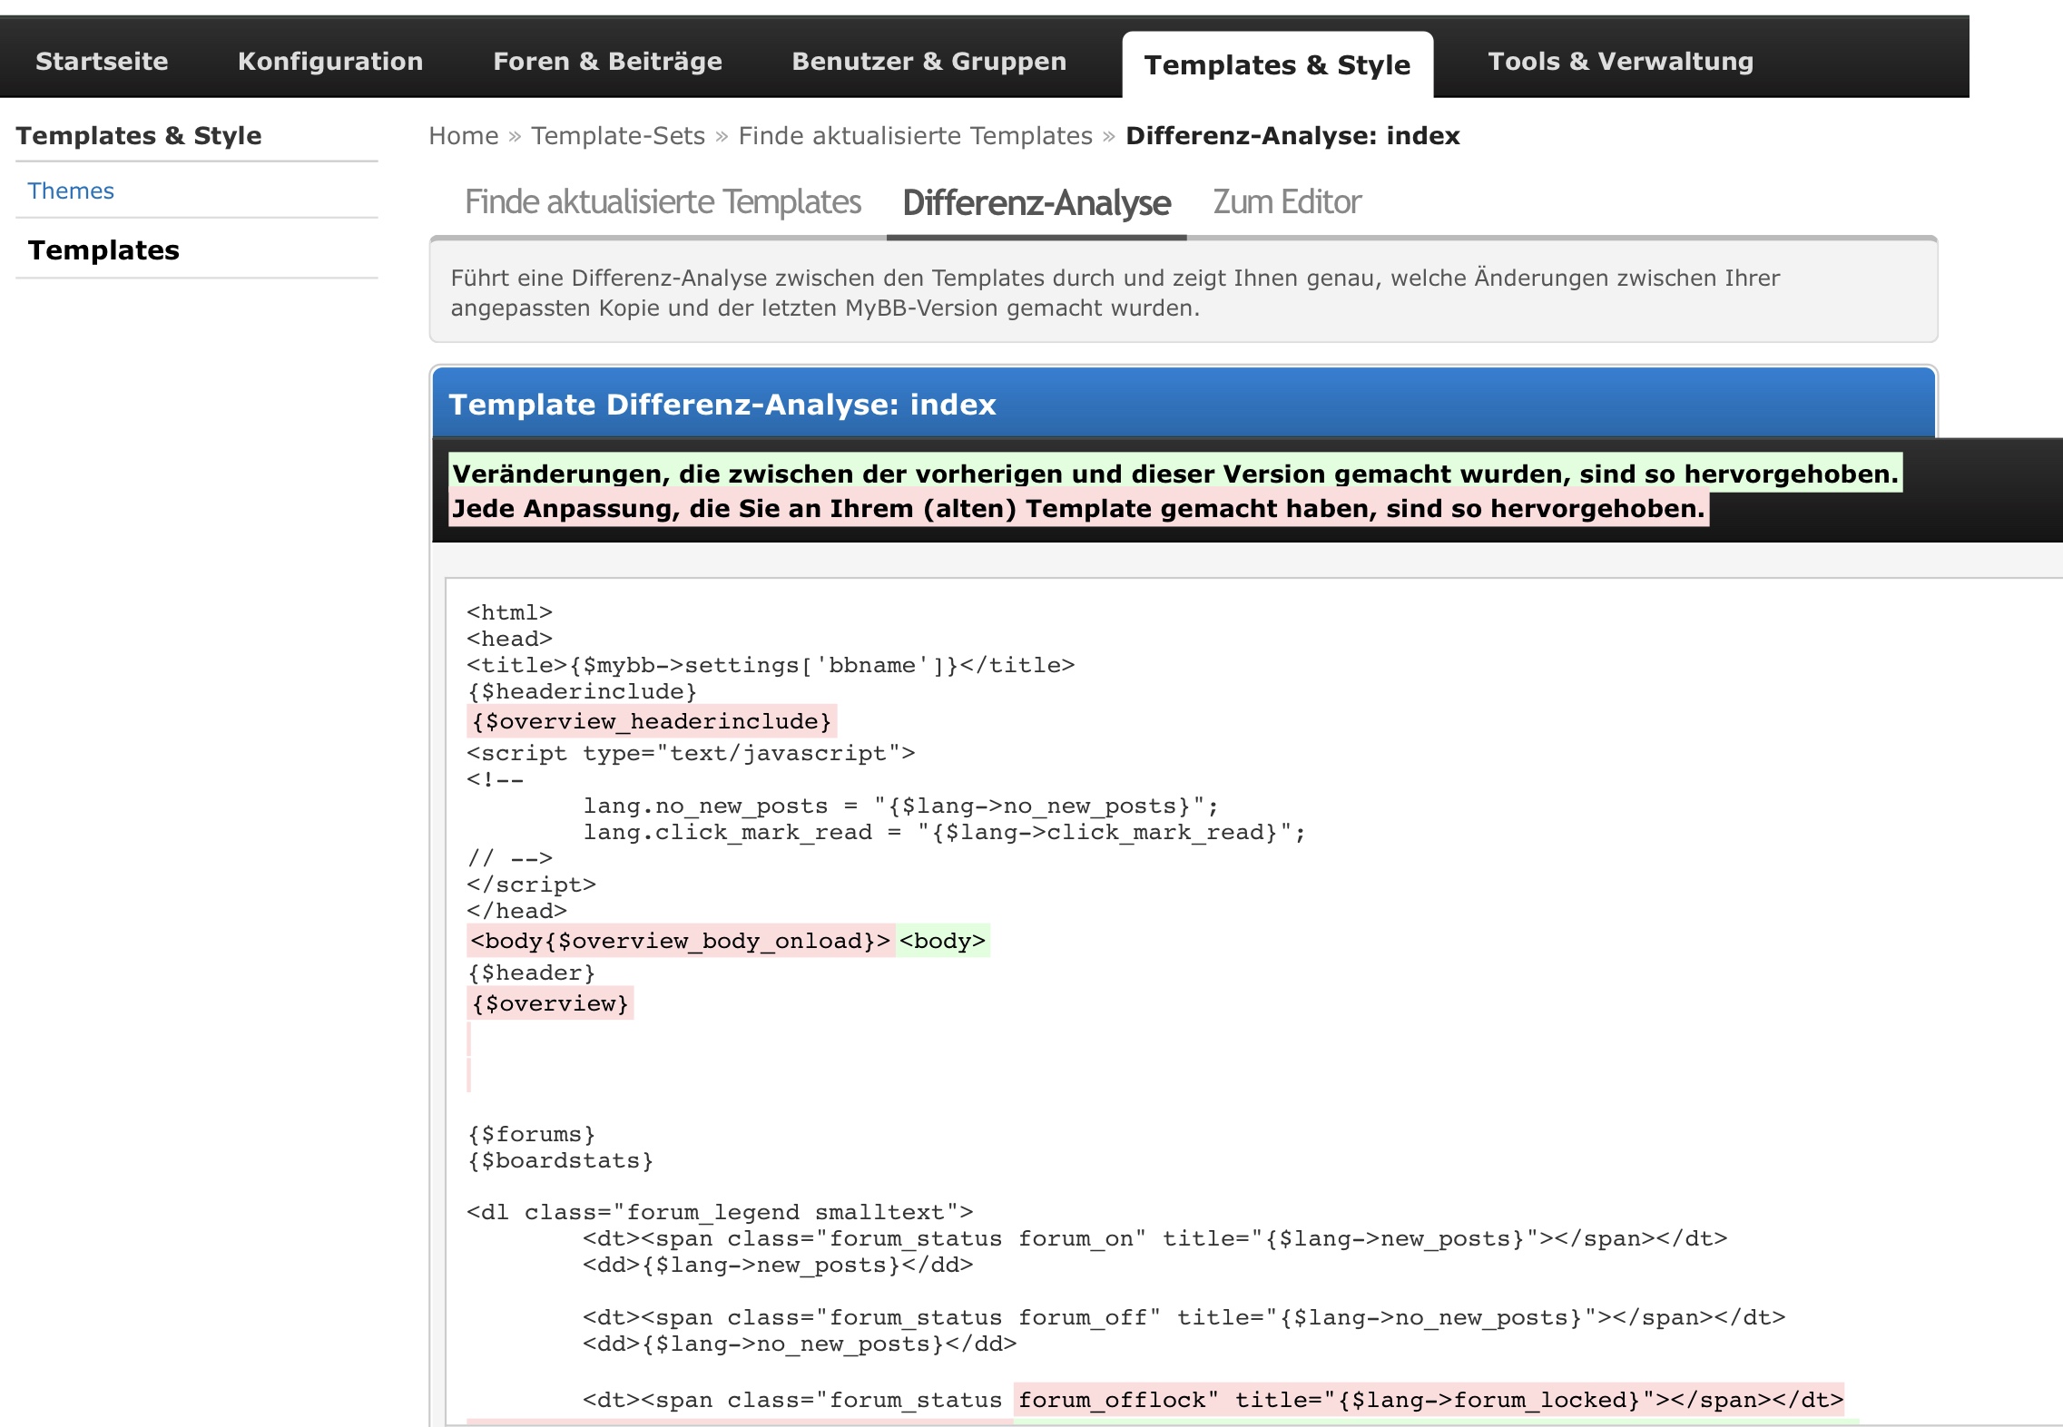The height and width of the screenshot is (1427, 2063).
Task: Click the lang.click_mark_read script line
Action: (x=944, y=832)
